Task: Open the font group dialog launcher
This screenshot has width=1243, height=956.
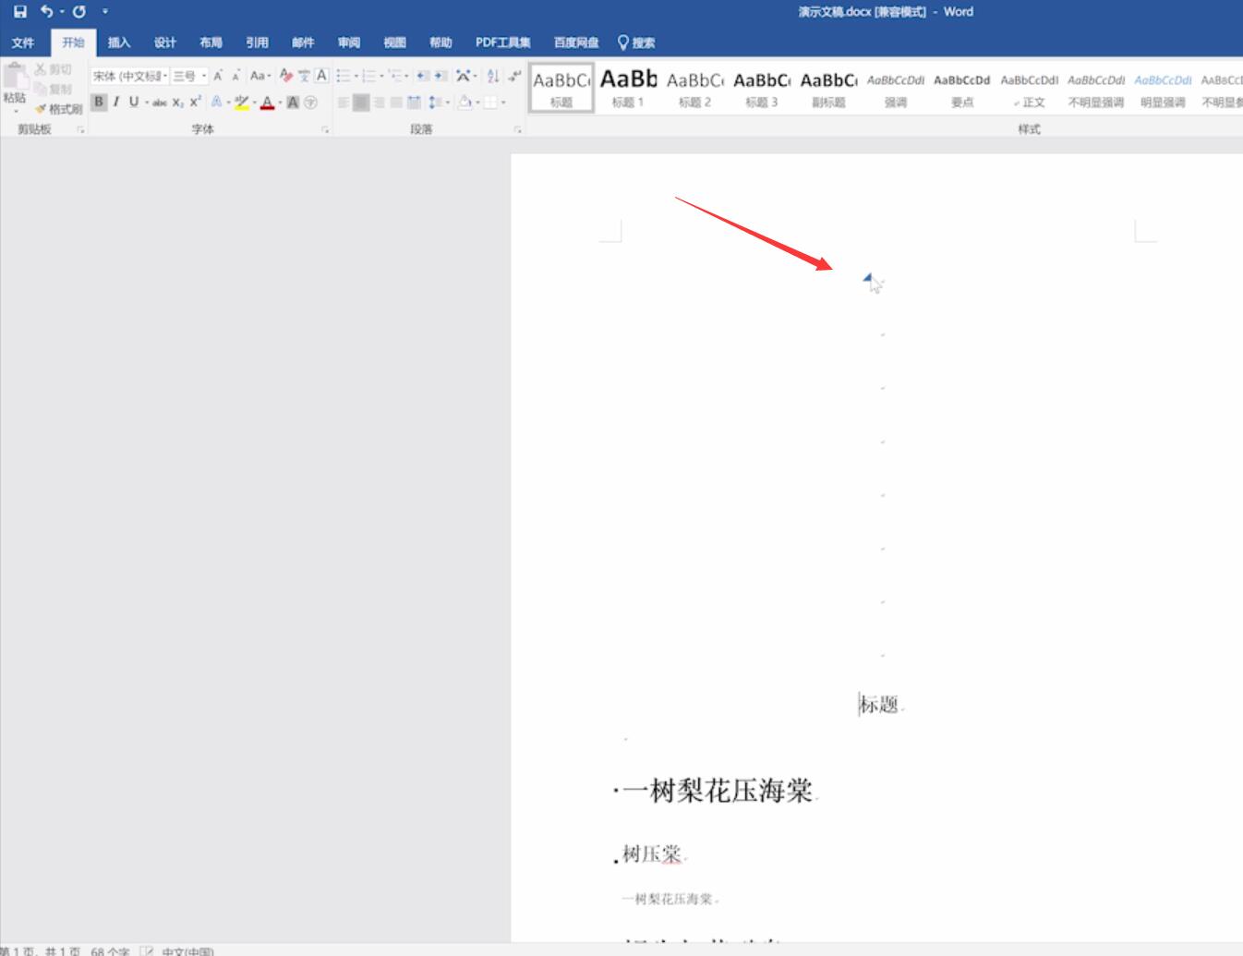Action: click(x=325, y=129)
